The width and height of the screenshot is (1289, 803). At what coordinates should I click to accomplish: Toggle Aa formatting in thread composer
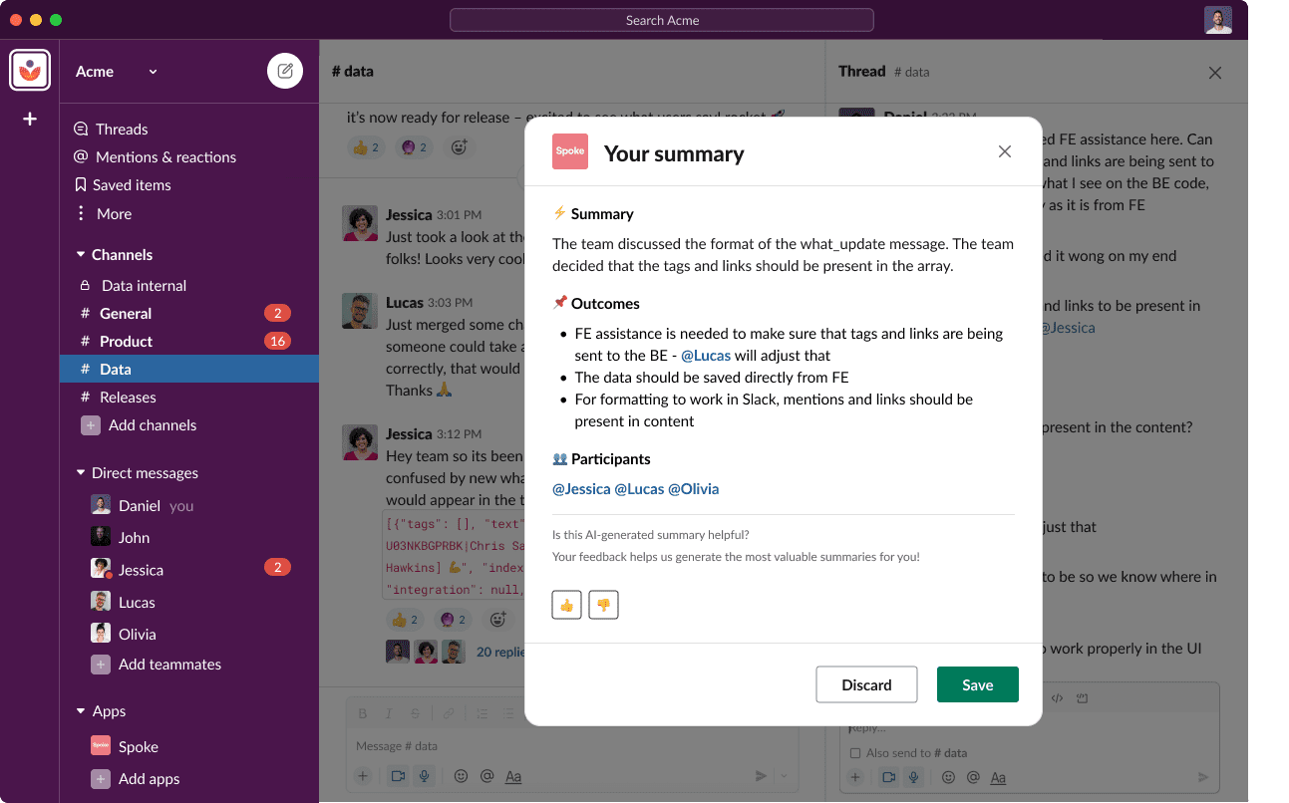[998, 777]
